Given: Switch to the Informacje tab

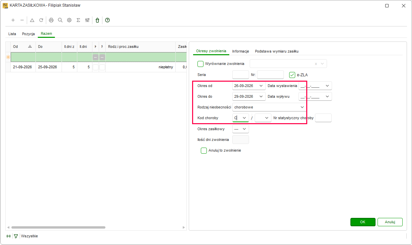Looking at the screenshot, I should pos(241,51).
